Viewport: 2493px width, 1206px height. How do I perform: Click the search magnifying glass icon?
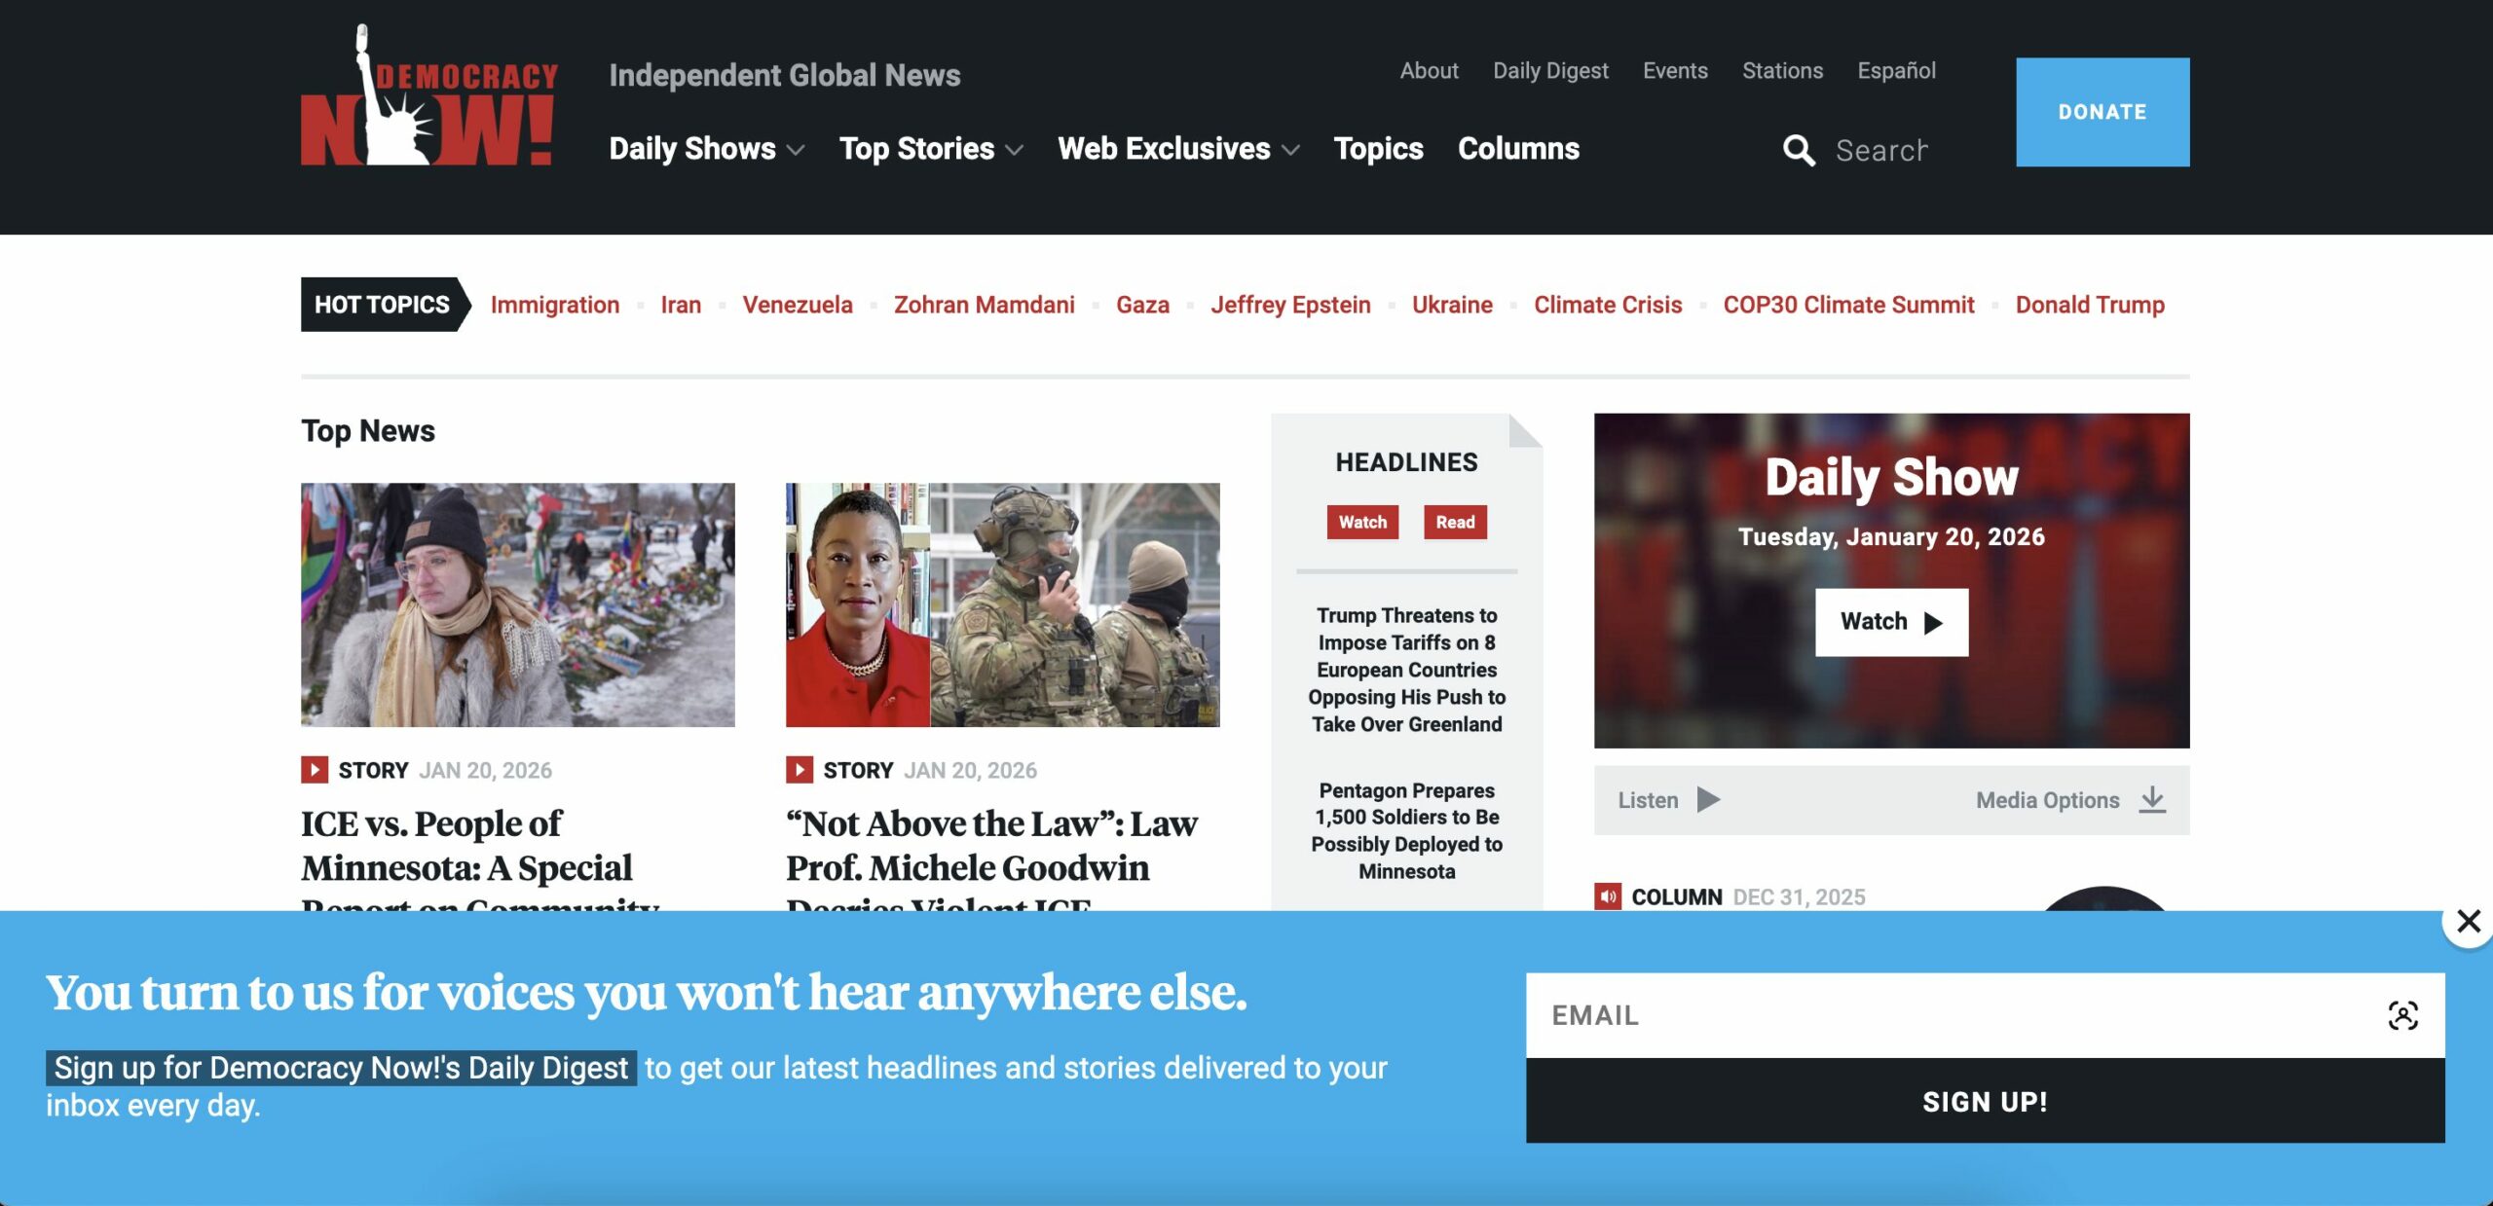tap(1798, 151)
